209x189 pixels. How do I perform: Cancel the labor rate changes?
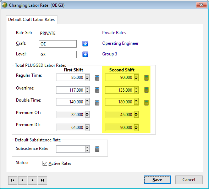[x=189, y=180]
